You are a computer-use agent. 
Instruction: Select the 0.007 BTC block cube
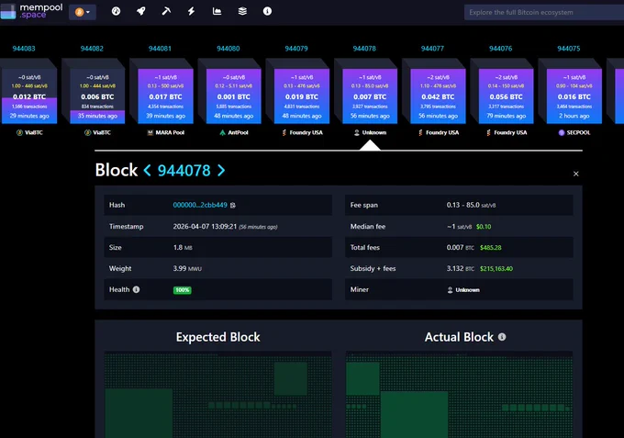(x=370, y=96)
